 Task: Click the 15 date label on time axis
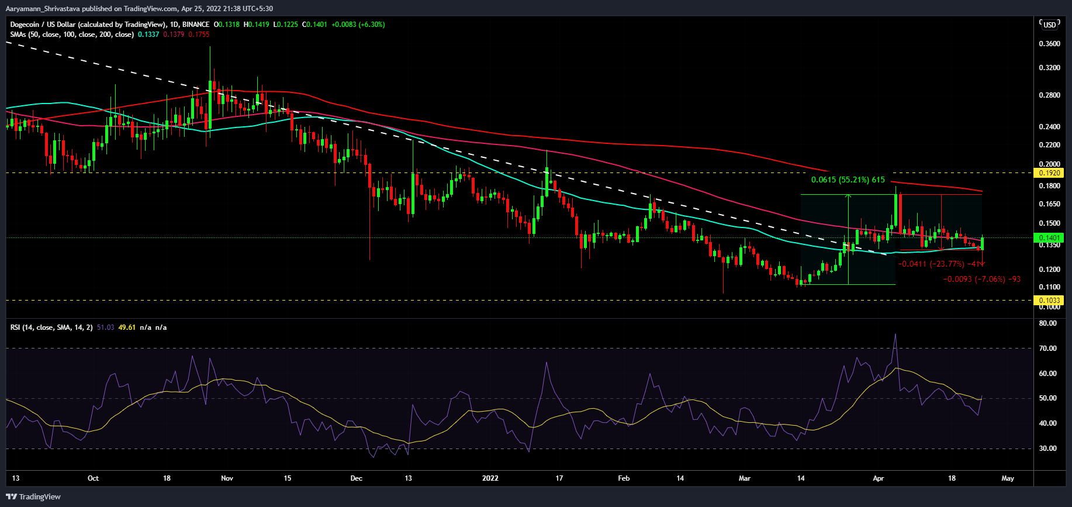pos(288,478)
